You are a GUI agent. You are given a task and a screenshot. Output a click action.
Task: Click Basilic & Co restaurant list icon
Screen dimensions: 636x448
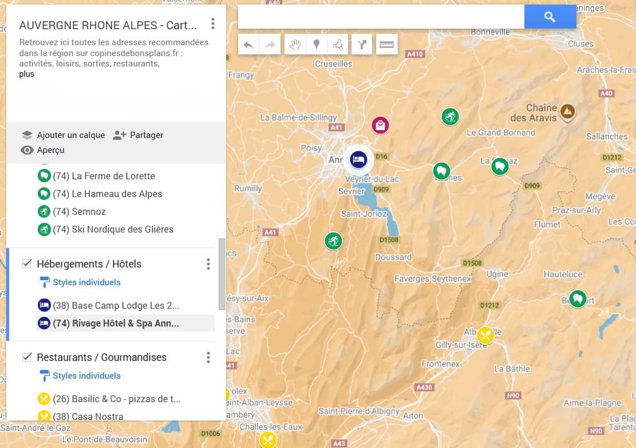click(x=44, y=399)
